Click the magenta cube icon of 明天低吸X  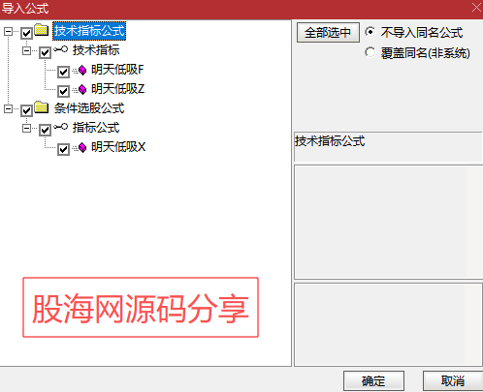82,148
